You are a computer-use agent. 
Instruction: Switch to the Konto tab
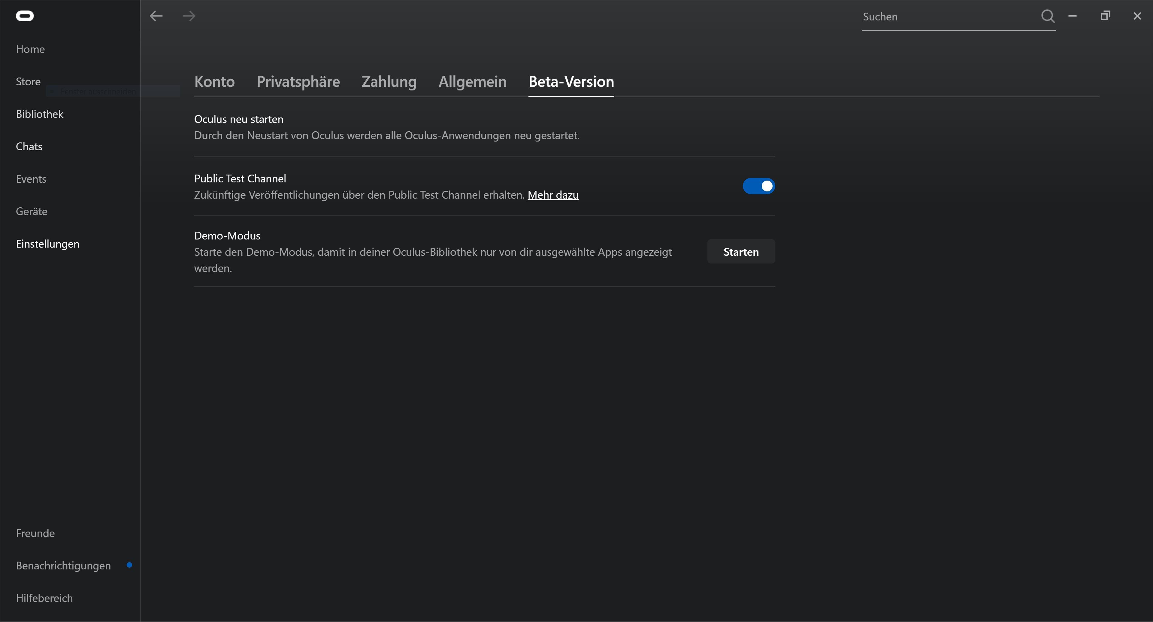click(214, 81)
